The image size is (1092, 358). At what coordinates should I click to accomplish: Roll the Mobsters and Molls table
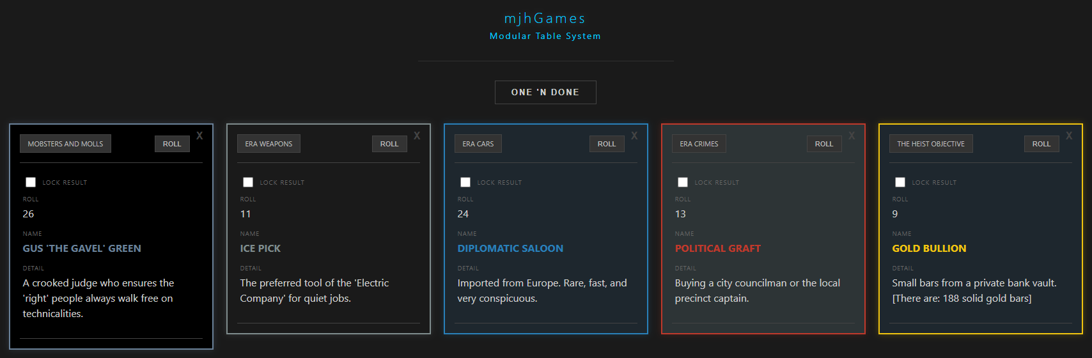pos(172,144)
